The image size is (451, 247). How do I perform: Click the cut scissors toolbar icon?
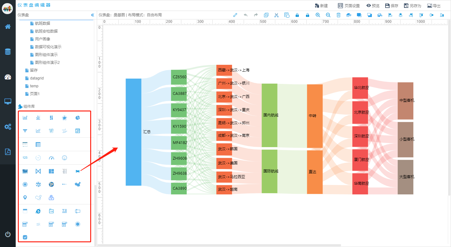pos(276,15)
